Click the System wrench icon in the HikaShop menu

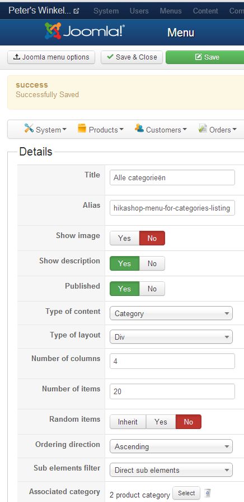pos(29,129)
